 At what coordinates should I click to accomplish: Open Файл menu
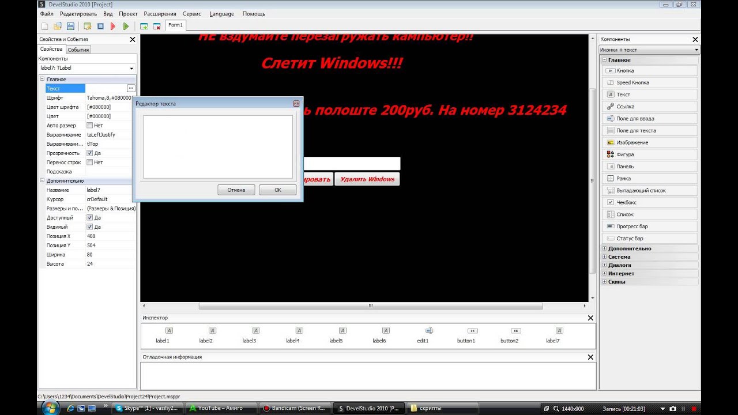coord(47,13)
